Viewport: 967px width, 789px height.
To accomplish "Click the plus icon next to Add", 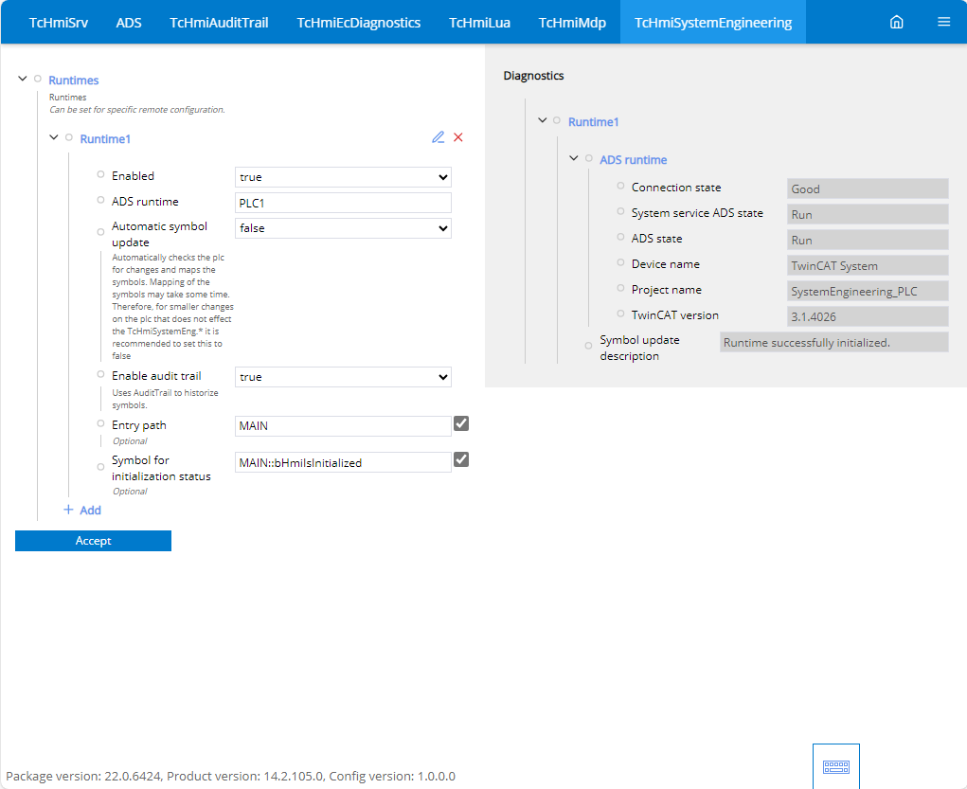I will click(x=68, y=510).
